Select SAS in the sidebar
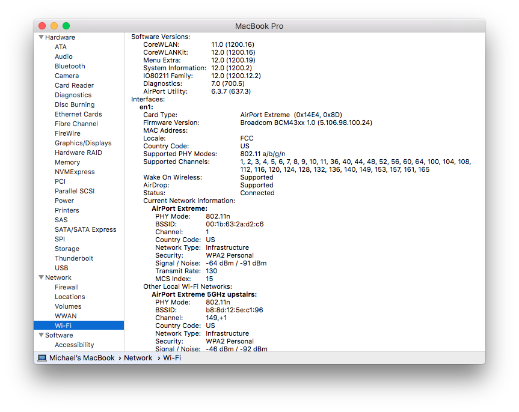 coord(61,220)
